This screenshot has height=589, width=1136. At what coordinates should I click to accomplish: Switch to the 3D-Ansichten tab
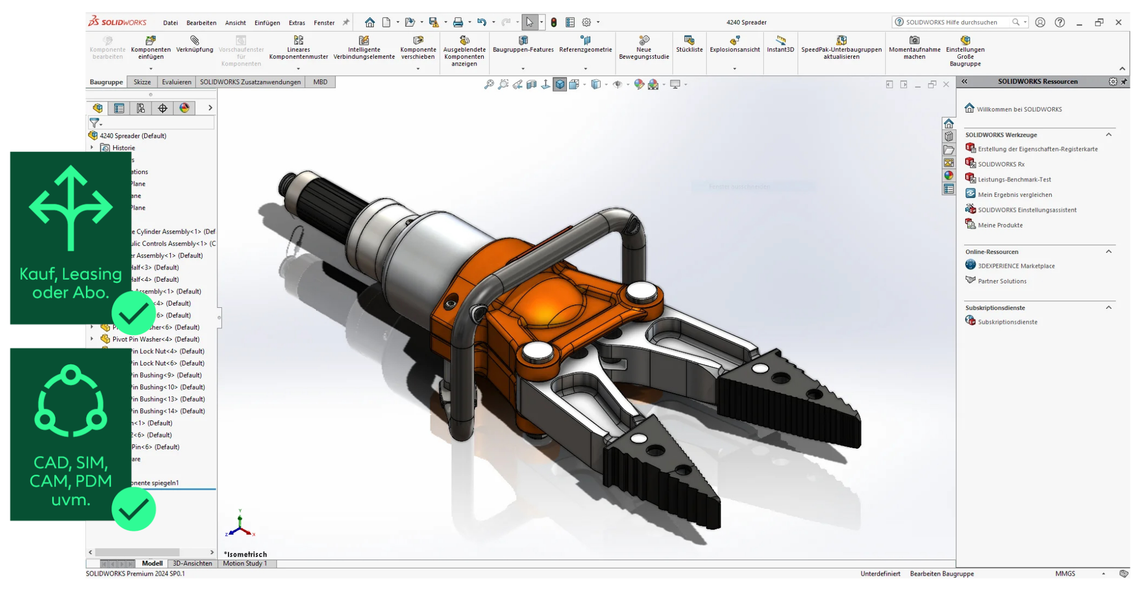[192, 563]
